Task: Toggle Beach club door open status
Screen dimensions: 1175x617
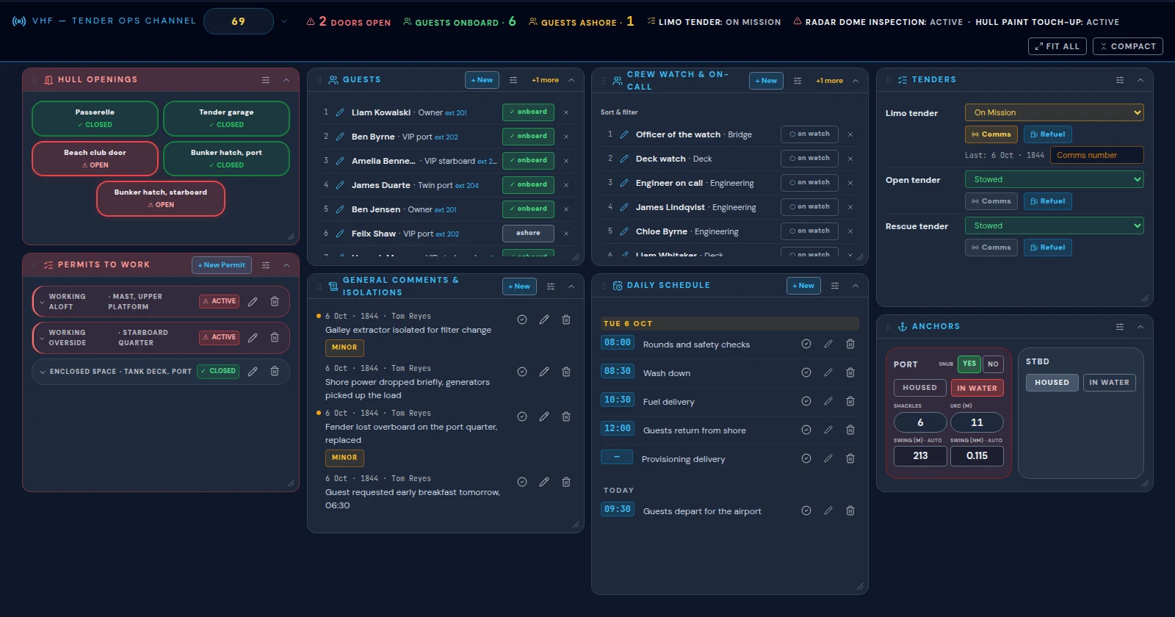Action: [95, 159]
